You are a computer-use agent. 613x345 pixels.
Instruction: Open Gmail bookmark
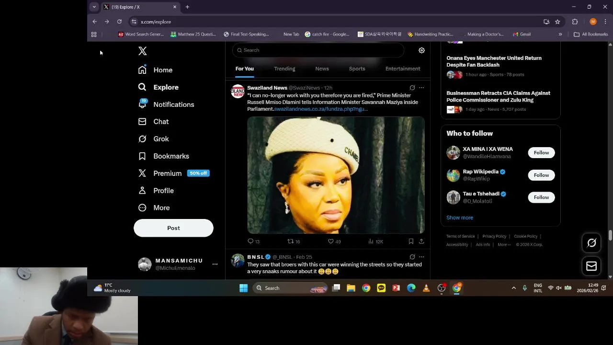pos(522,34)
